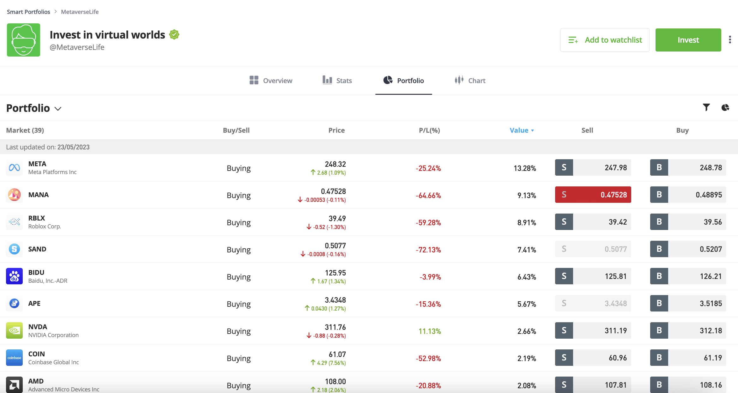The width and height of the screenshot is (738, 393).
Task: Buy MANA at 0.48895
Action: (x=688, y=195)
